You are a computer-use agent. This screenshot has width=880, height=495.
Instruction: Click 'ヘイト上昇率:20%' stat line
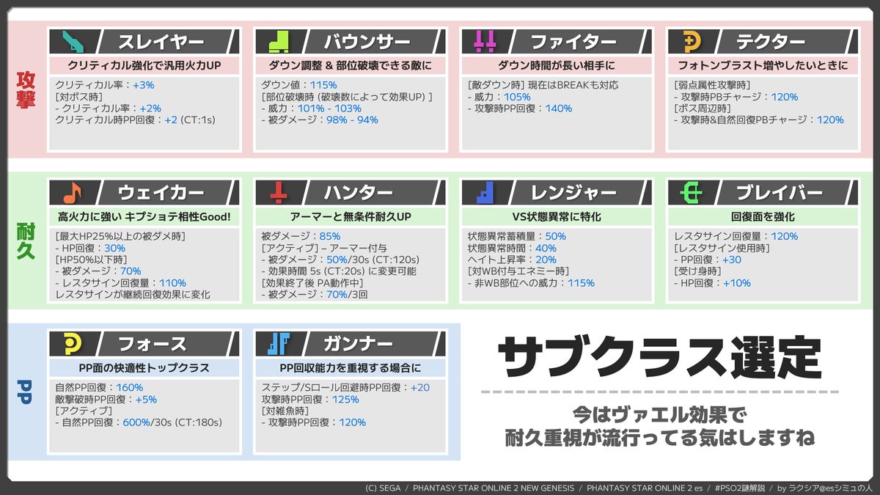512,260
